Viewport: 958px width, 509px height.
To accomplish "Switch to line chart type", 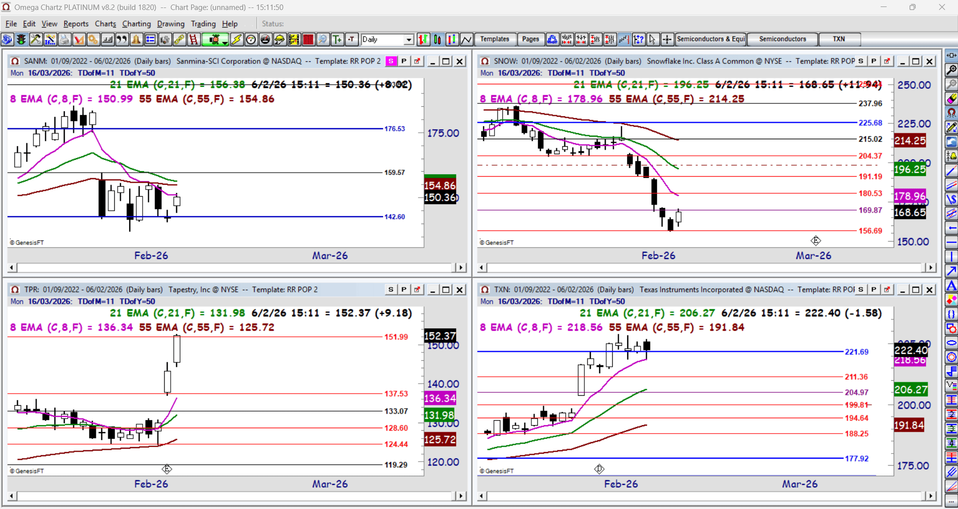I will [467, 39].
